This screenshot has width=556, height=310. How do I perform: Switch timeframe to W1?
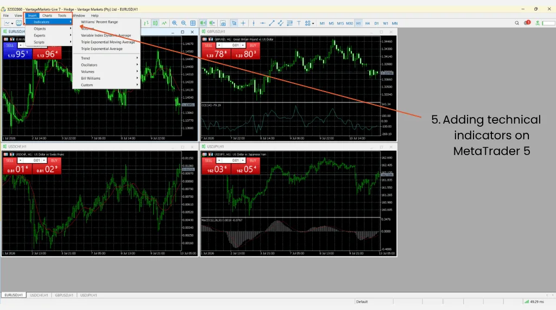click(386, 23)
